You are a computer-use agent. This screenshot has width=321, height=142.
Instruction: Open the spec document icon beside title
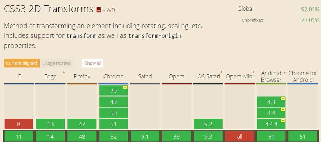coord(99,10)
